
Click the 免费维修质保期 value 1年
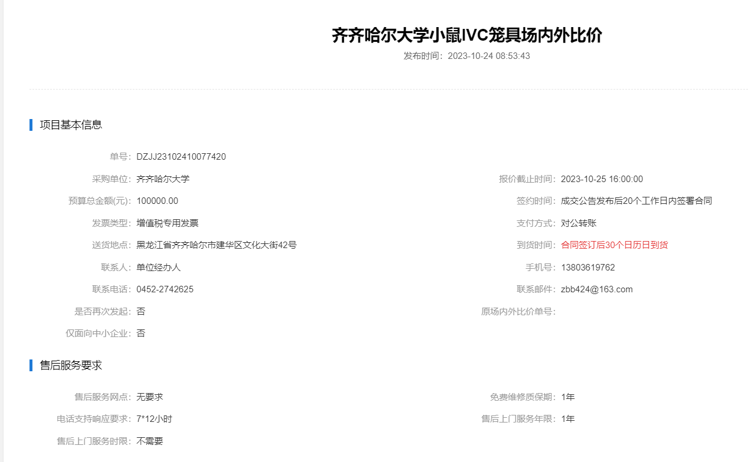tap(567, 397)
